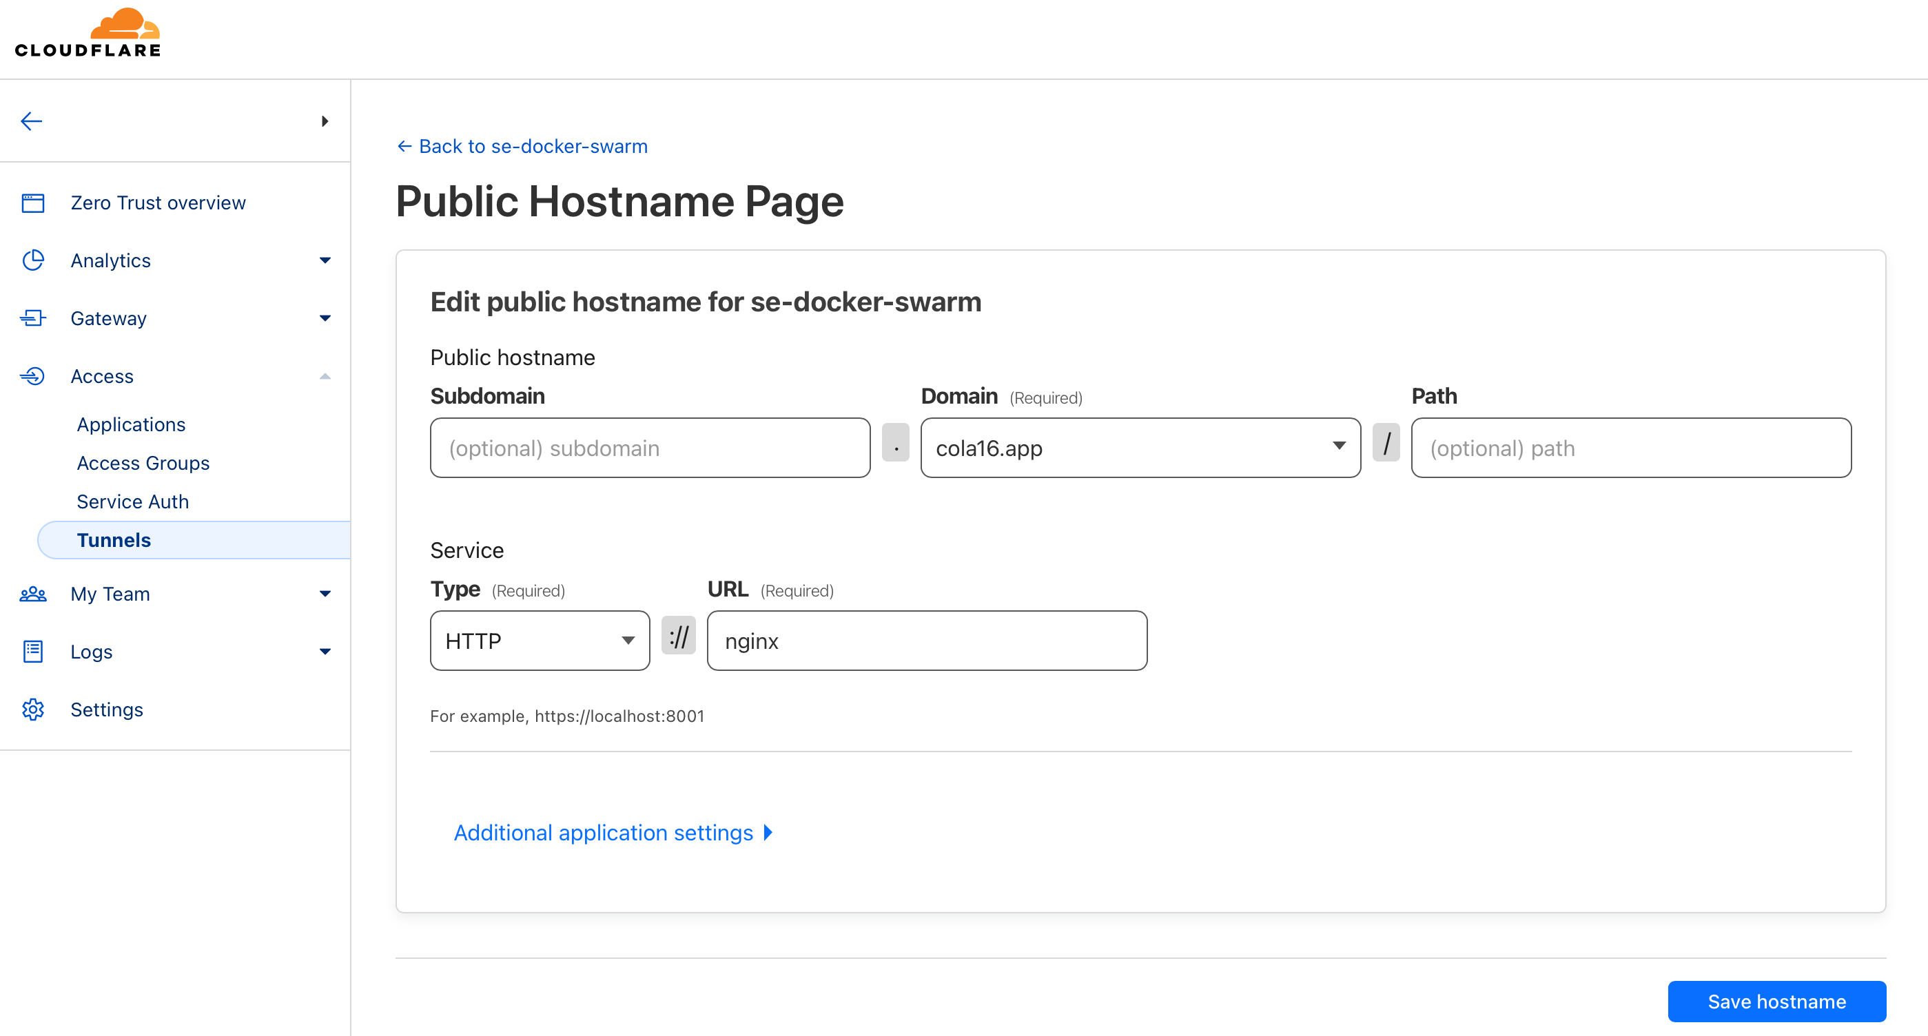Click the Access arrow-circle icon
1928x1036 pixels.
[33, 375]
